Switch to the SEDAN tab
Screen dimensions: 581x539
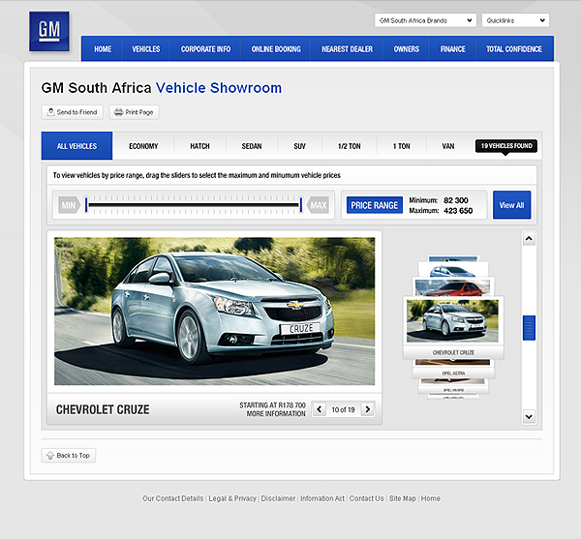[x=252, y=146]
